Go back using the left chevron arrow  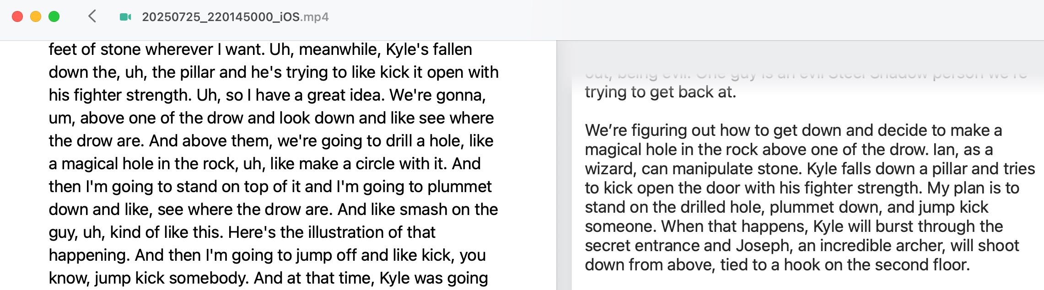coord(92,16)
